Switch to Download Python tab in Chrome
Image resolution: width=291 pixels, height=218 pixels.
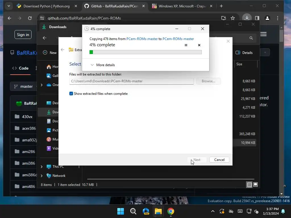(x=47, y=6)
